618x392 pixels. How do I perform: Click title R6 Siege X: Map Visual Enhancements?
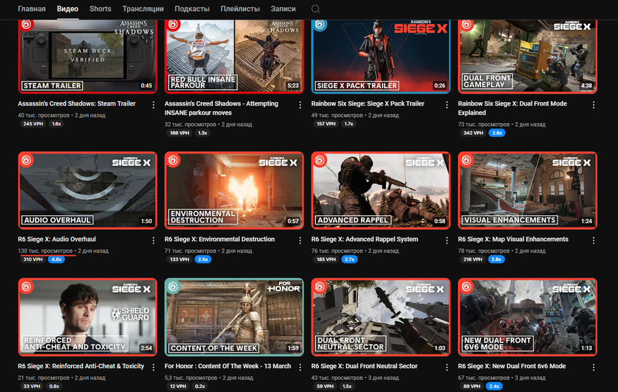513,239
